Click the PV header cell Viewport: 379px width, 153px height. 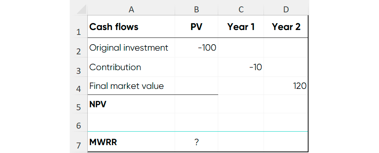click(x=196, y=27)
